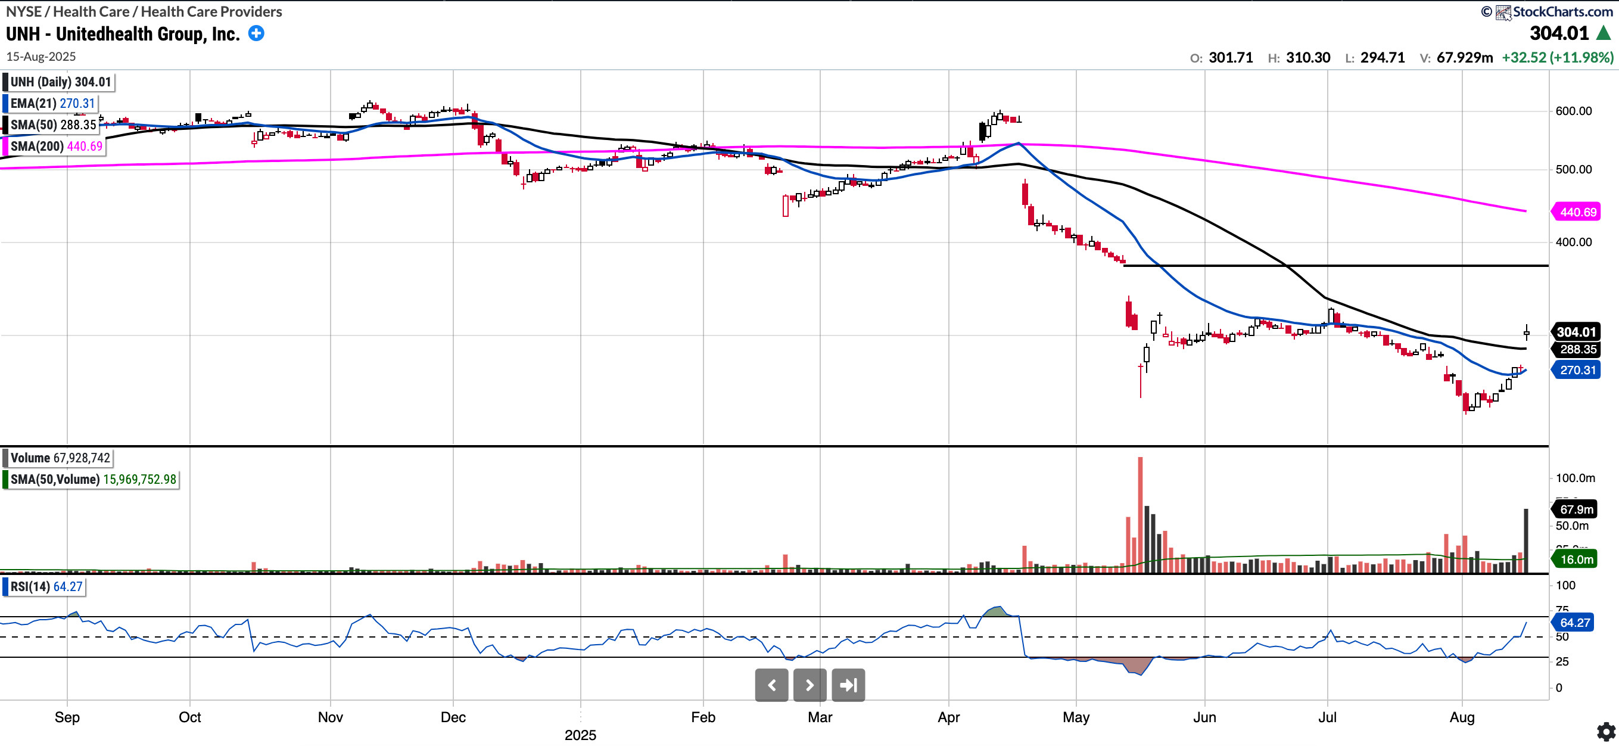The height and width of the screenshot is (746, 1619).
Task: Click the next period arrow button
Action: 809,685
